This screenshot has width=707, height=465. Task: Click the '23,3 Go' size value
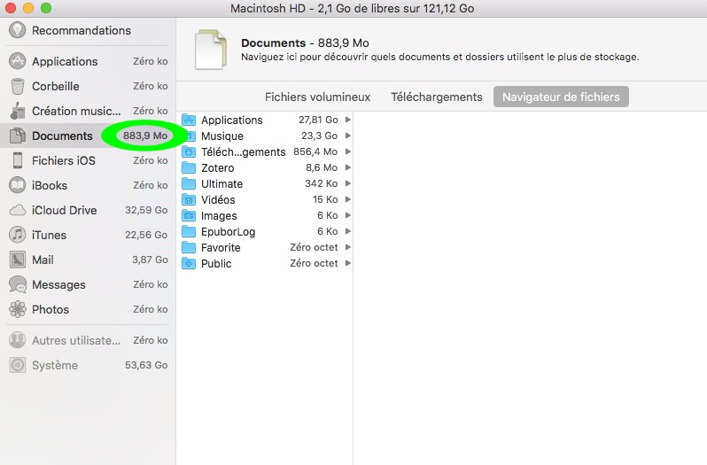319,136
